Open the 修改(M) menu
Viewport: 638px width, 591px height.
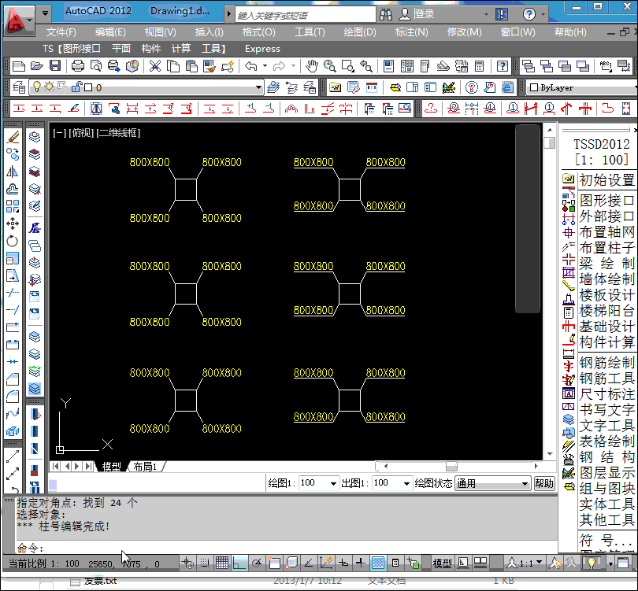464,31
